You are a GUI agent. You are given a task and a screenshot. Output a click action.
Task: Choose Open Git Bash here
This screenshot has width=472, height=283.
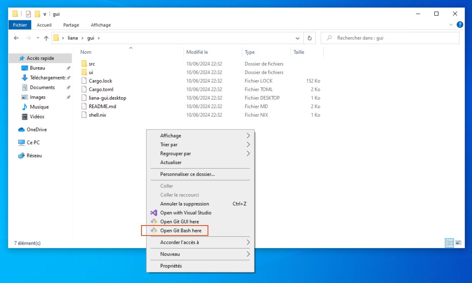coord(200,231)
